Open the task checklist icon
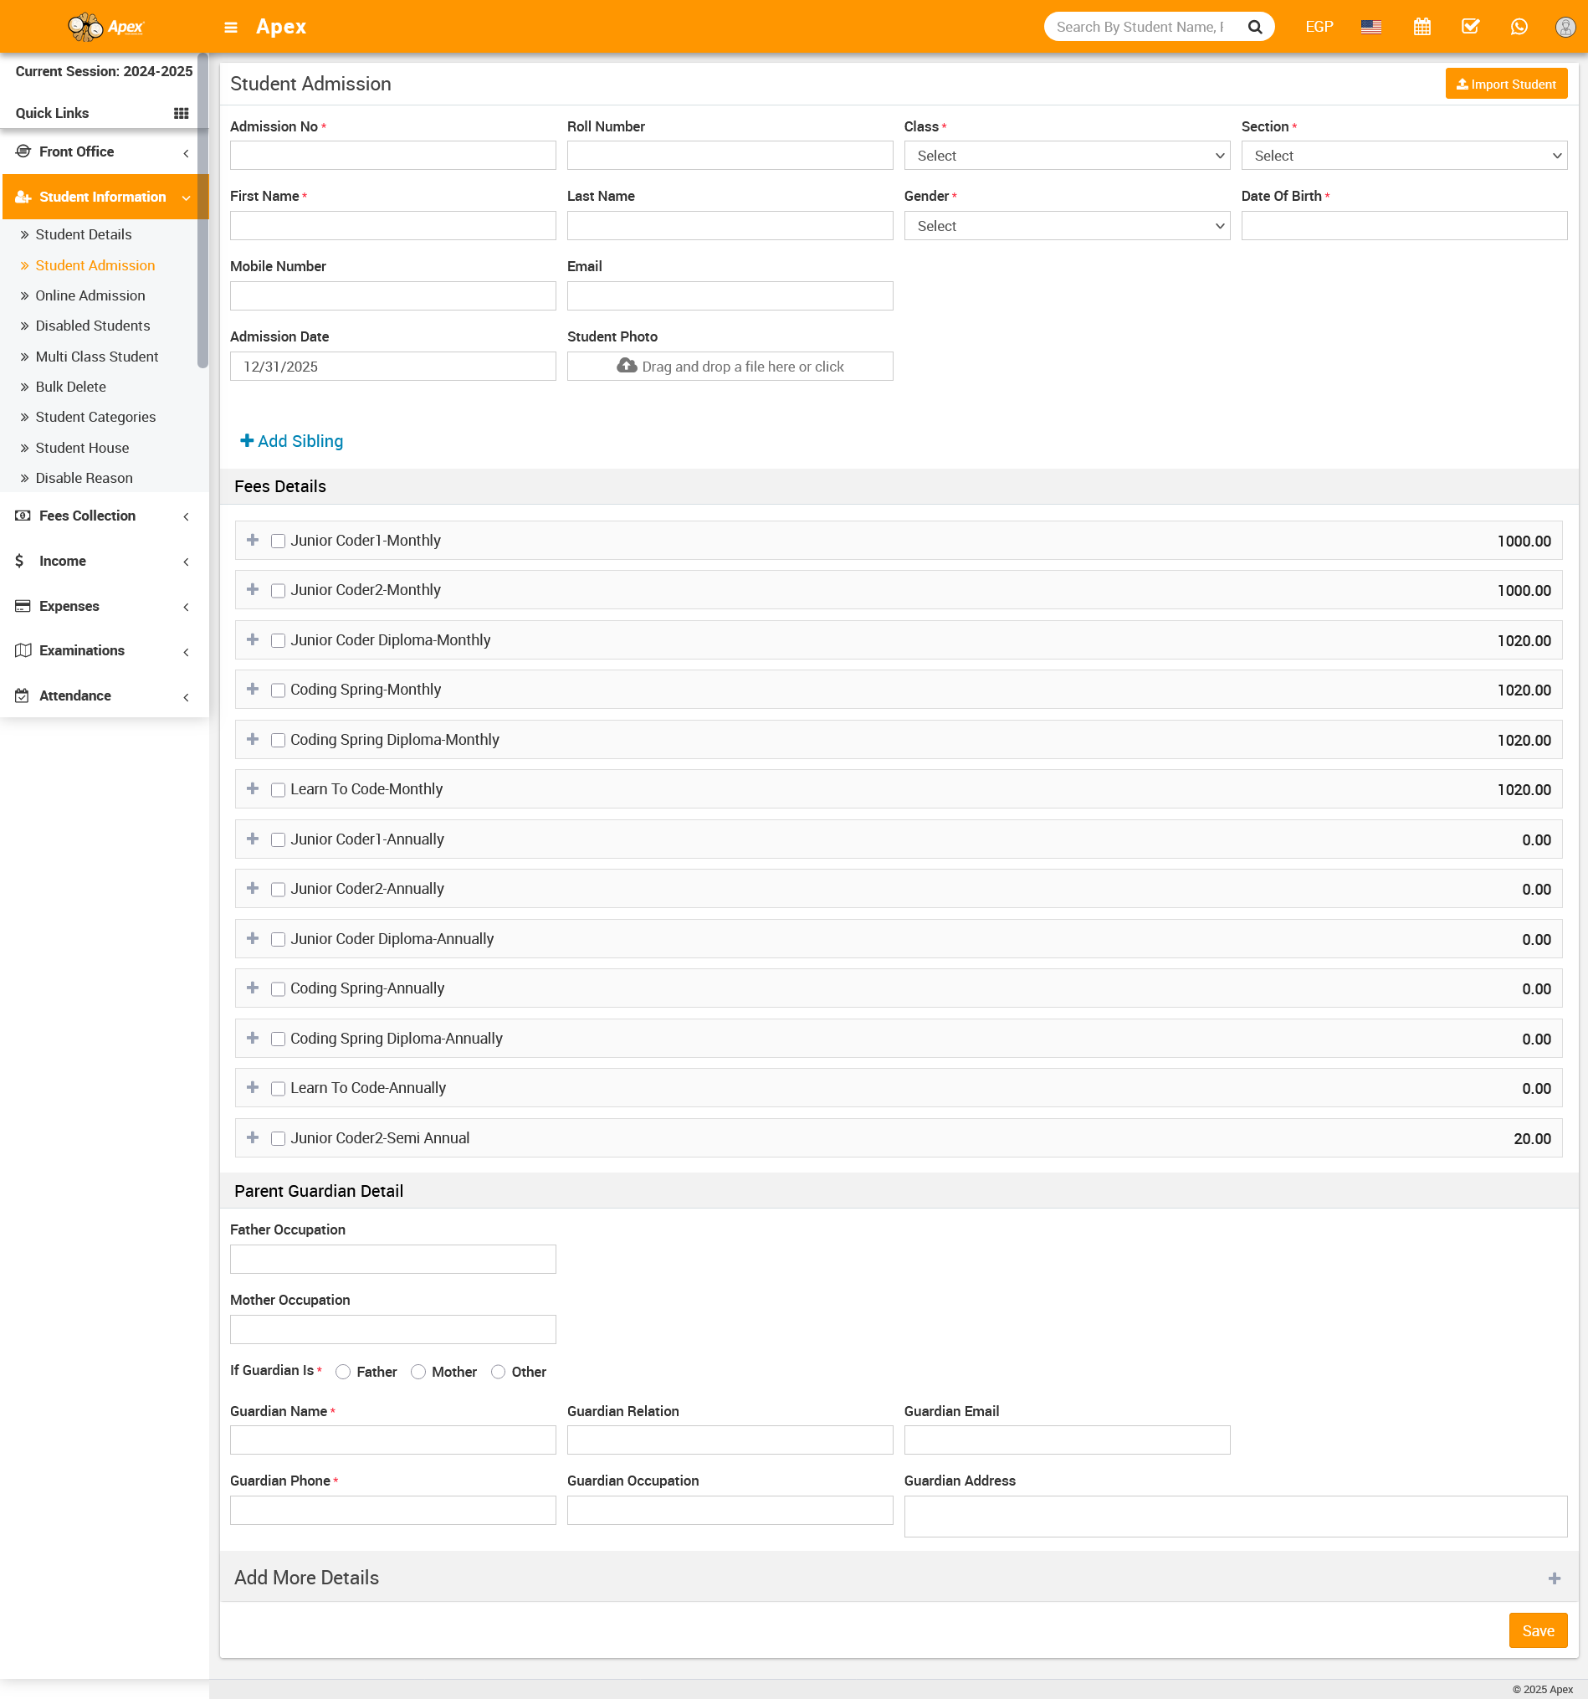The width and height of the screenshot is (1588, 1699). point(1469,28)
